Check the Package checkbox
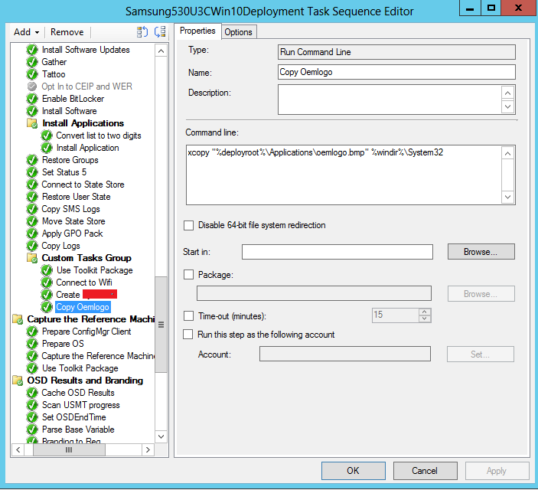Screen dimensions: 538x490 pyautogui.click(x=189, y=274)
